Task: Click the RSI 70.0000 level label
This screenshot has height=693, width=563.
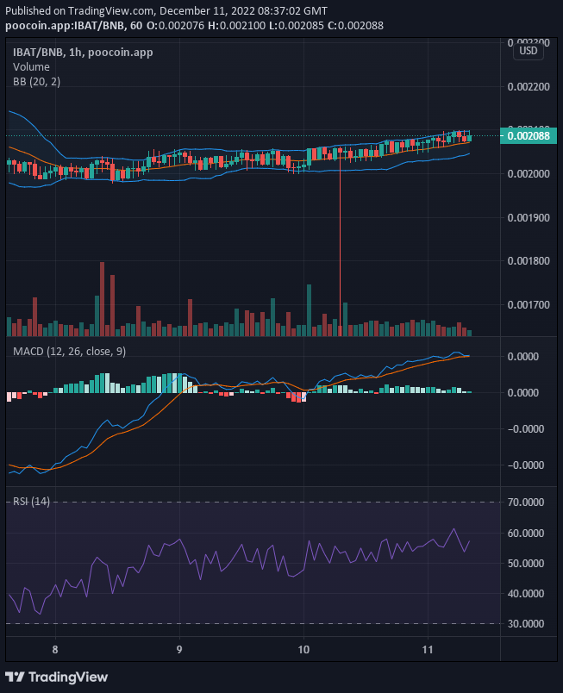Action: (x=526, y=502)
